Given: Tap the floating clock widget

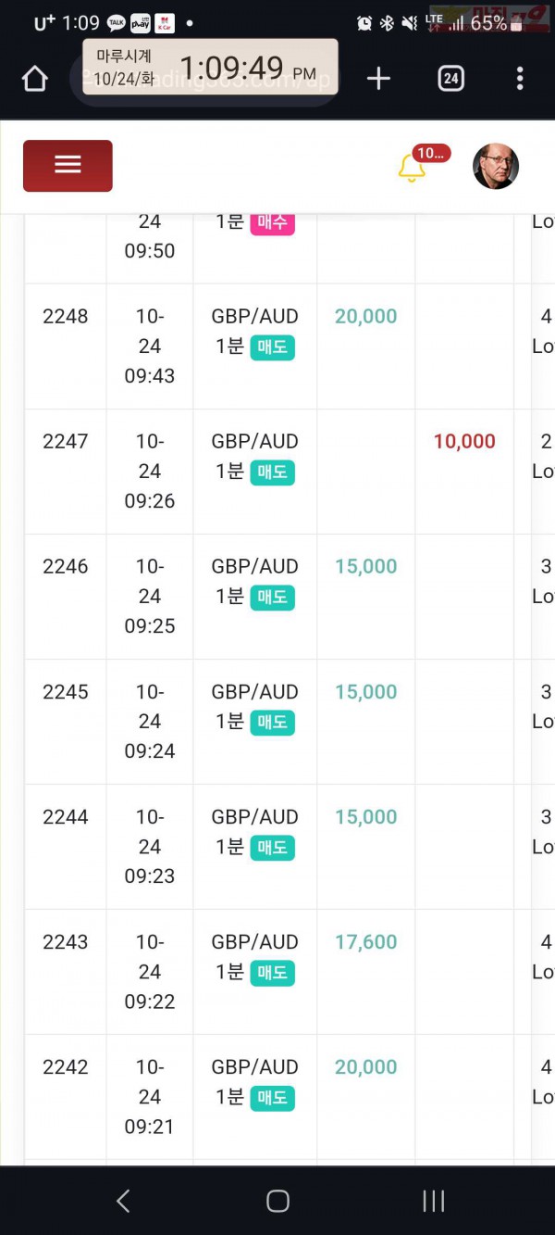Looking at the screenshot, I should click(210, 67).
